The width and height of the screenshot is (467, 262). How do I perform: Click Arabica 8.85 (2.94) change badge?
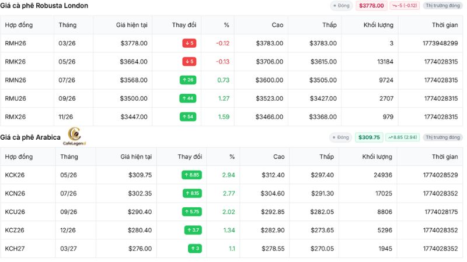[x=403, y=137]
